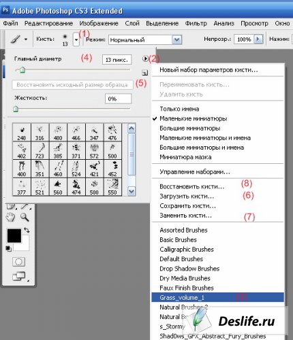Click the Главный диаметр value field
The width and height of the screenshot is (293, 340).
point(117,60)
